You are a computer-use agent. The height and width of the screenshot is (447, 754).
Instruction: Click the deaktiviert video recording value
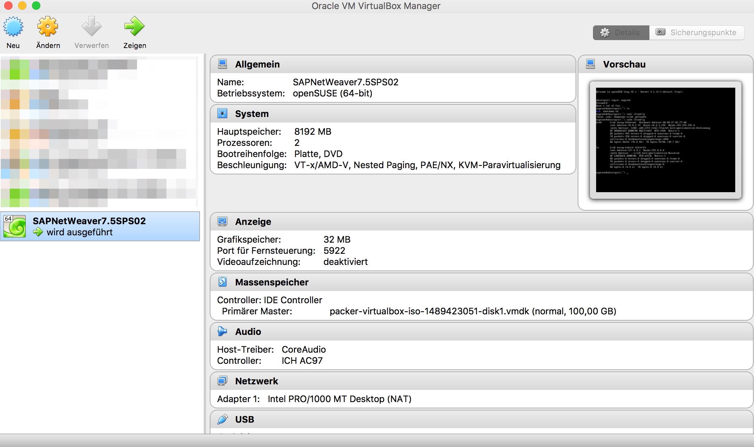click(345, 262)
